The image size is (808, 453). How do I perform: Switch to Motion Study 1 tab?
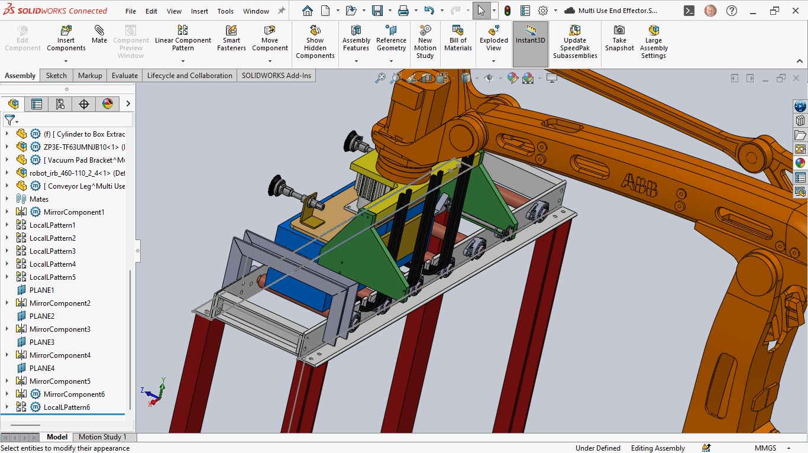[x=102, y=437]
